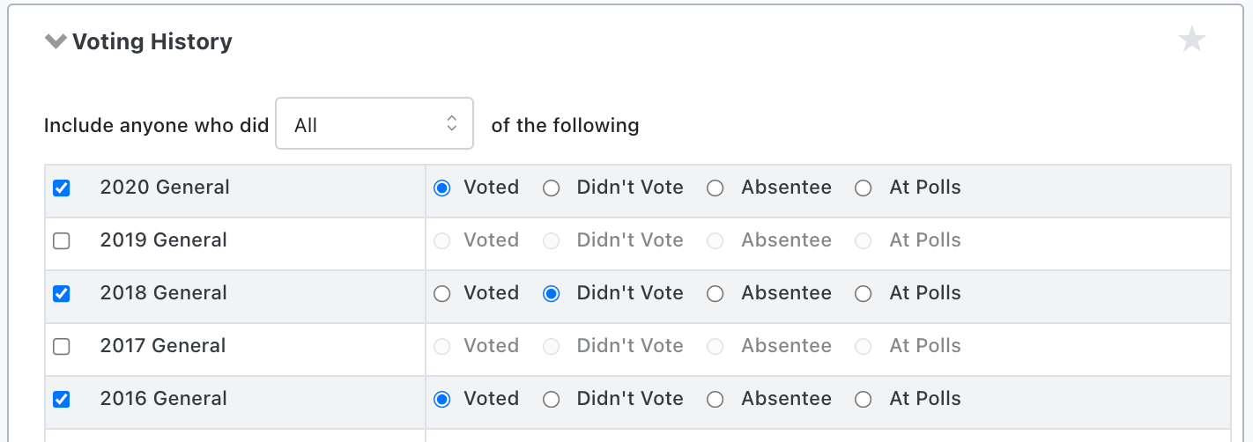The width and height of the screenshot is (1253, 442).
Task: Uncheck the 2018 General checkbox
Action: point(62,293)
